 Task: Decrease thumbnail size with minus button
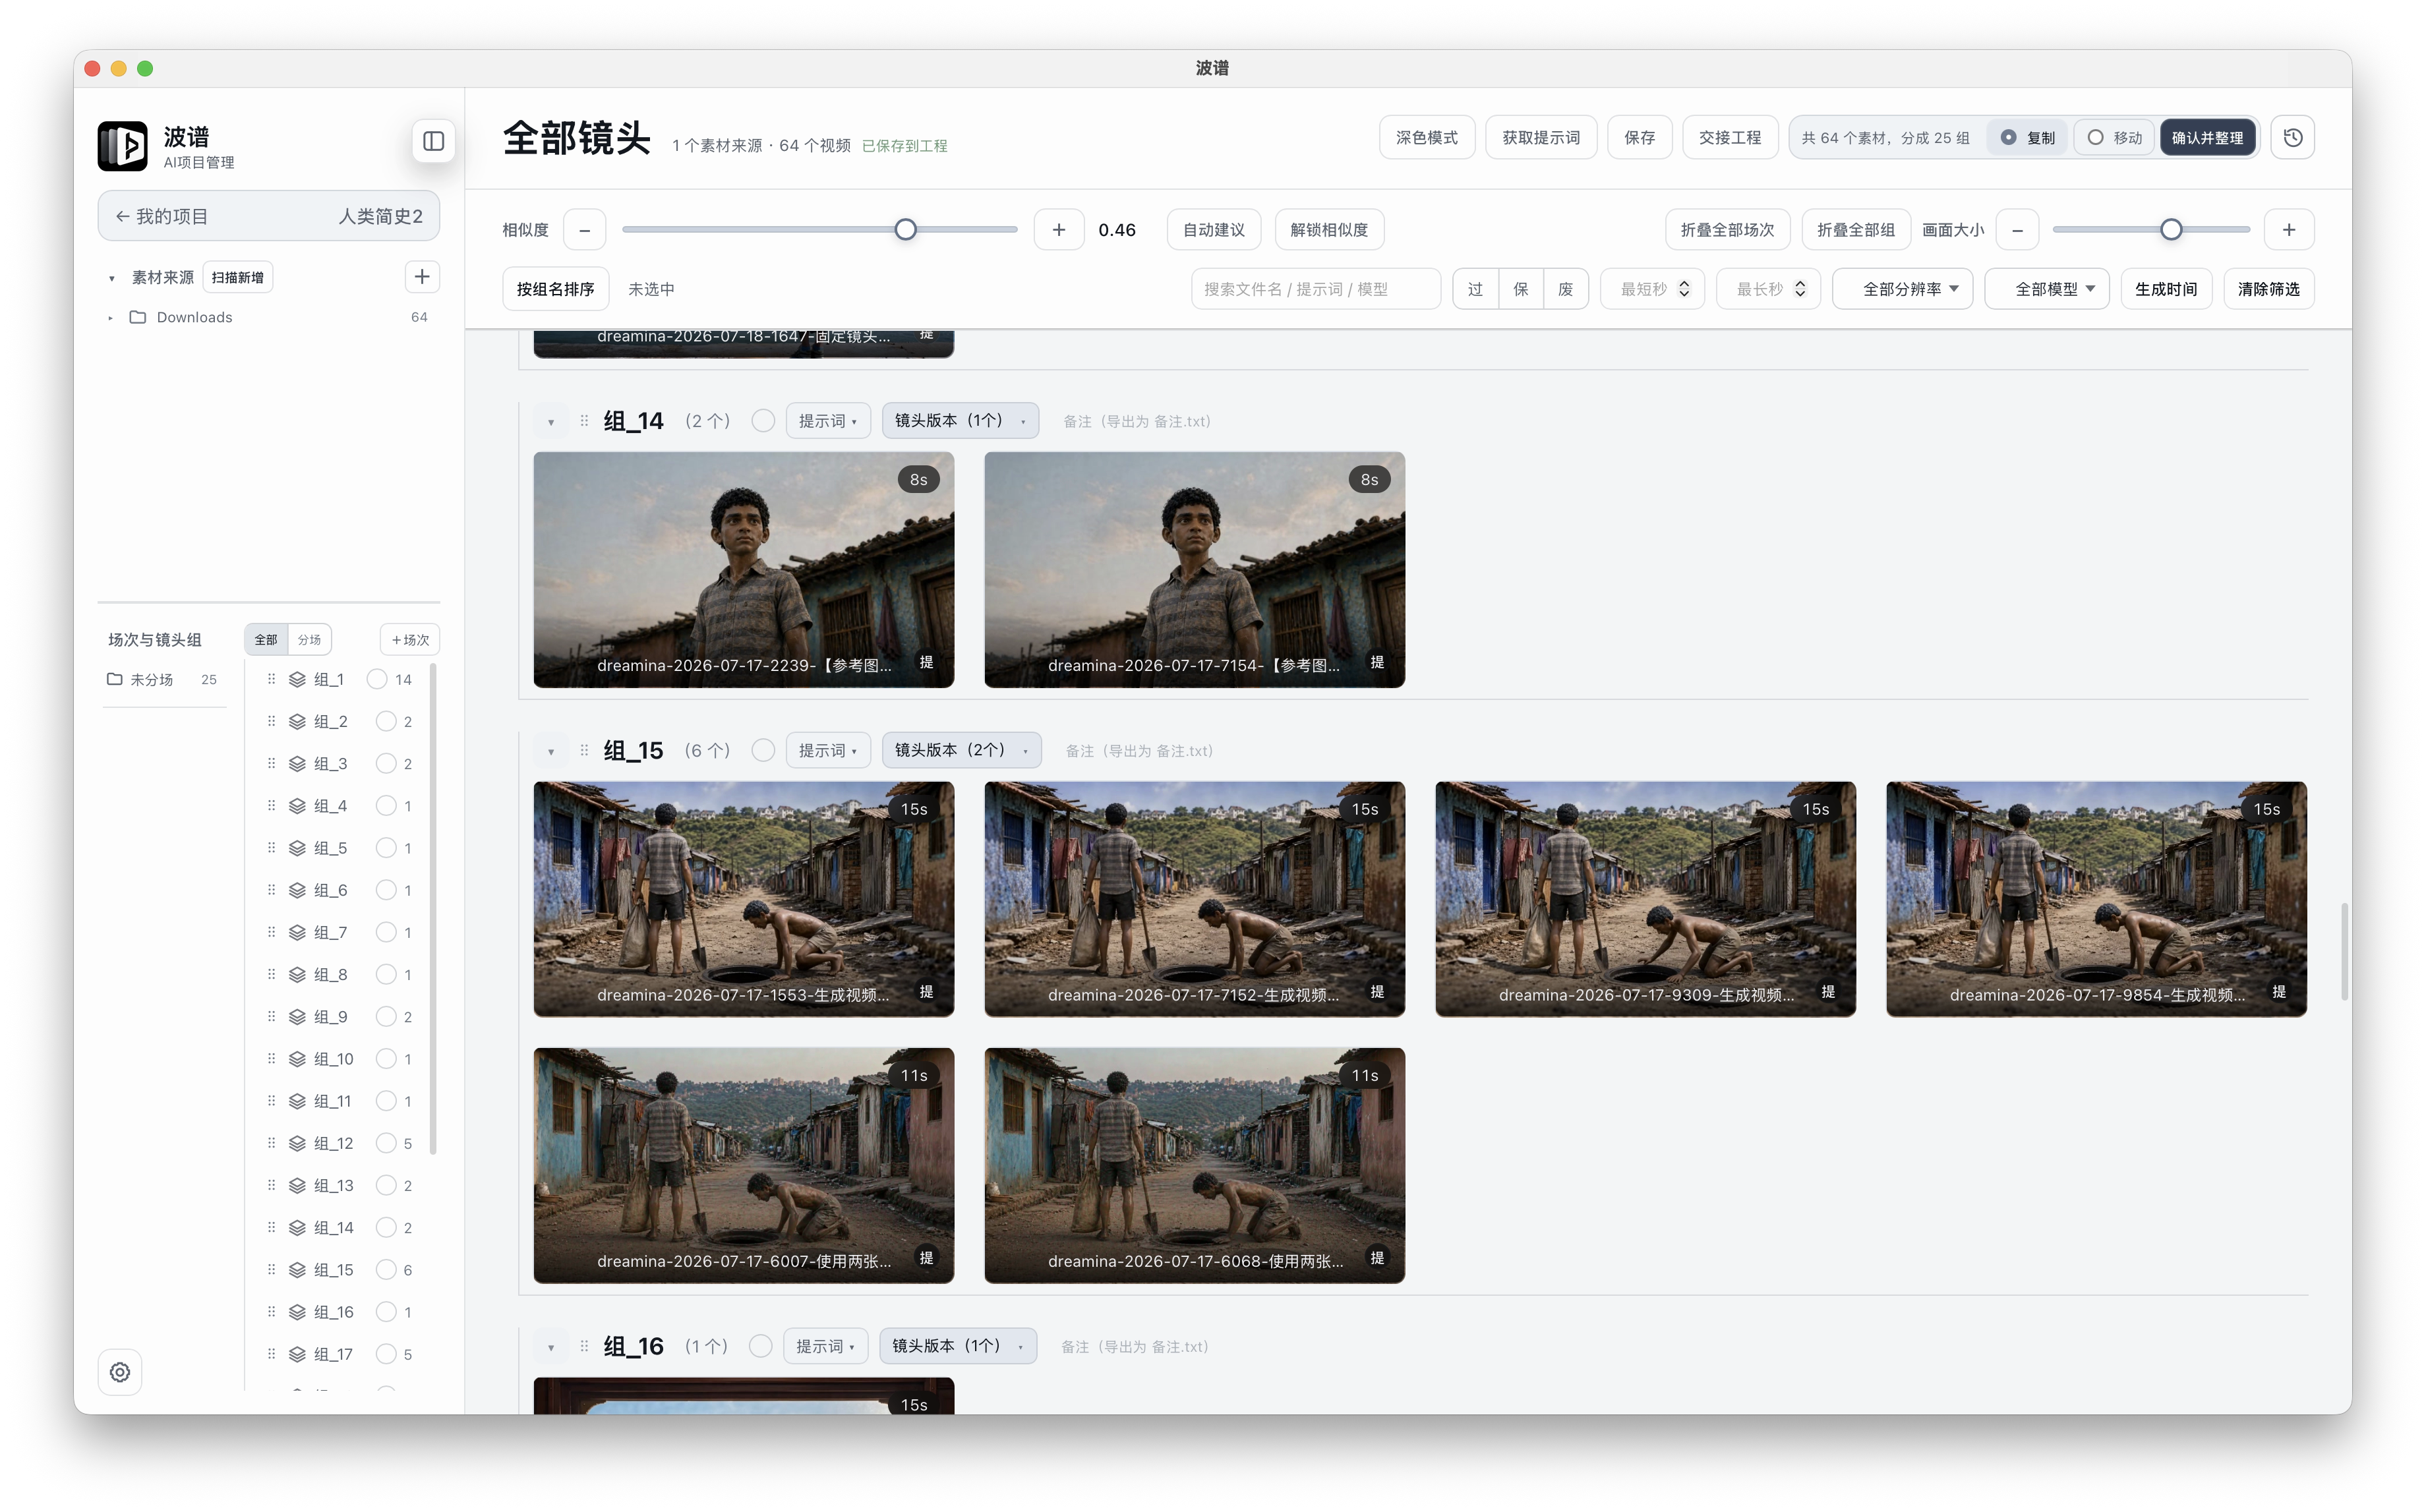(2018, 230)
